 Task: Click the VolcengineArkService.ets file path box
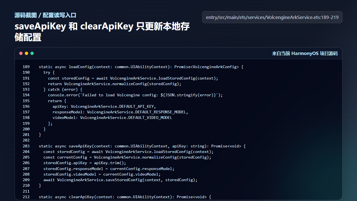click(x=272, y=17)
